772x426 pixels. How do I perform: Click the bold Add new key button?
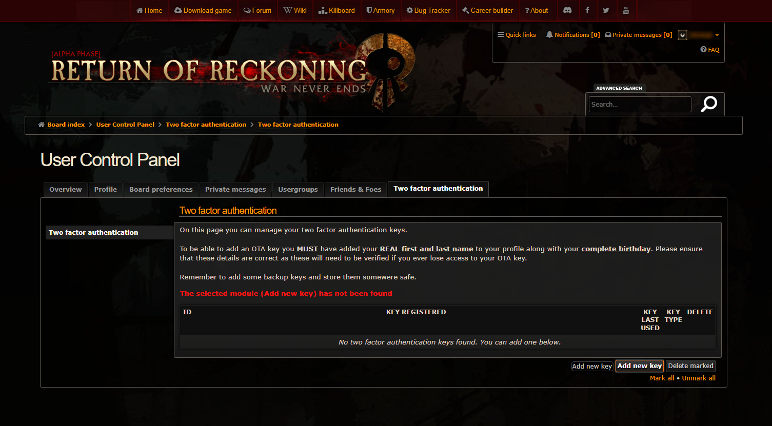(640, 366)
